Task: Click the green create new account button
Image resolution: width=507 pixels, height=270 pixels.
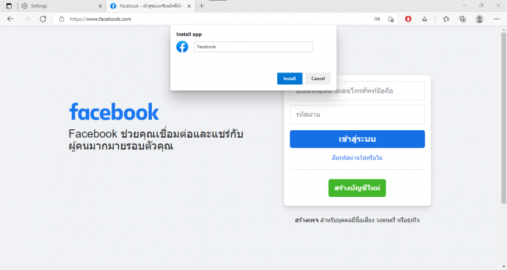Action: tap(357, 188)
